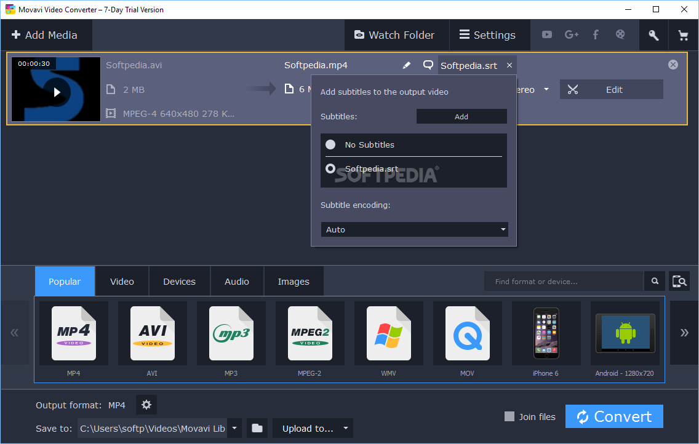699x444 pixels.
Task: Click the Find format or device field
Action: 564,282
